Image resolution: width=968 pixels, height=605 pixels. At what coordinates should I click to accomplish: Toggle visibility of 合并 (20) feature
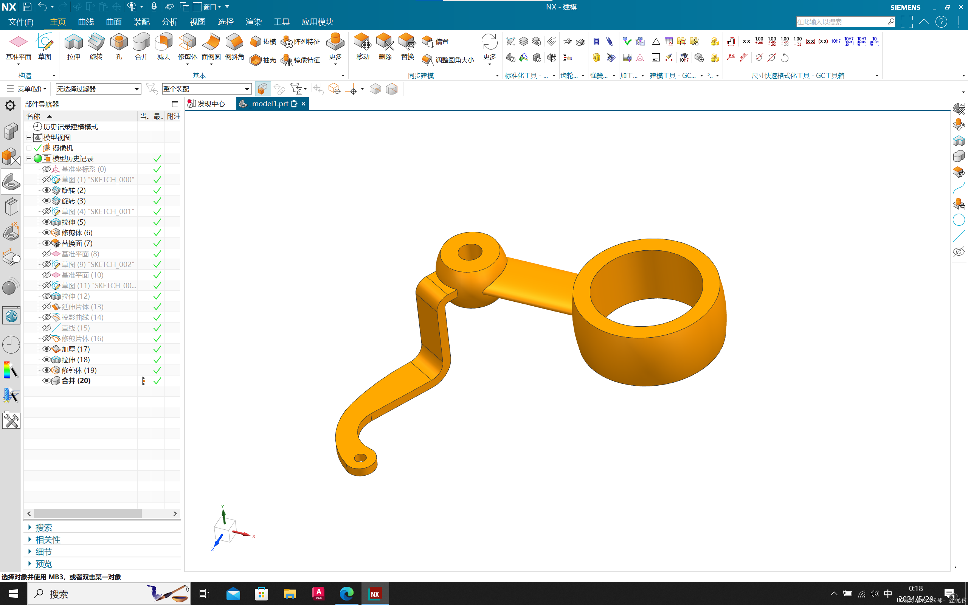47,380
